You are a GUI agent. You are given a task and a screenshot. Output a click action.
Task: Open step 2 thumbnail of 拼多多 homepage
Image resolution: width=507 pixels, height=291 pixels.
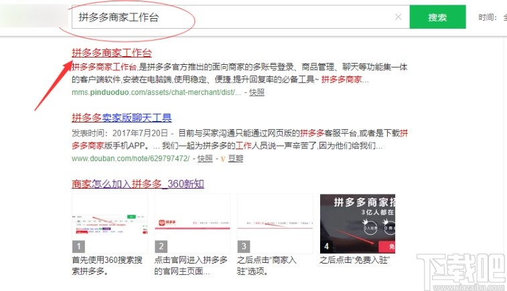pyautogui.click(x=192, y=223)
